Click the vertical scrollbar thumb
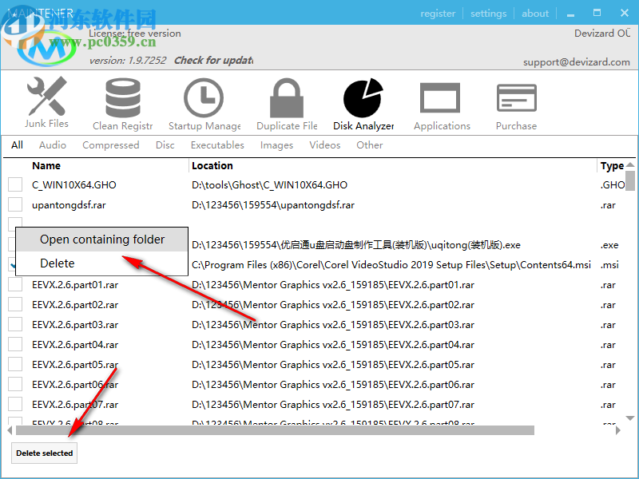This screenshot has width=639, height=479. [x=630, y=180]
